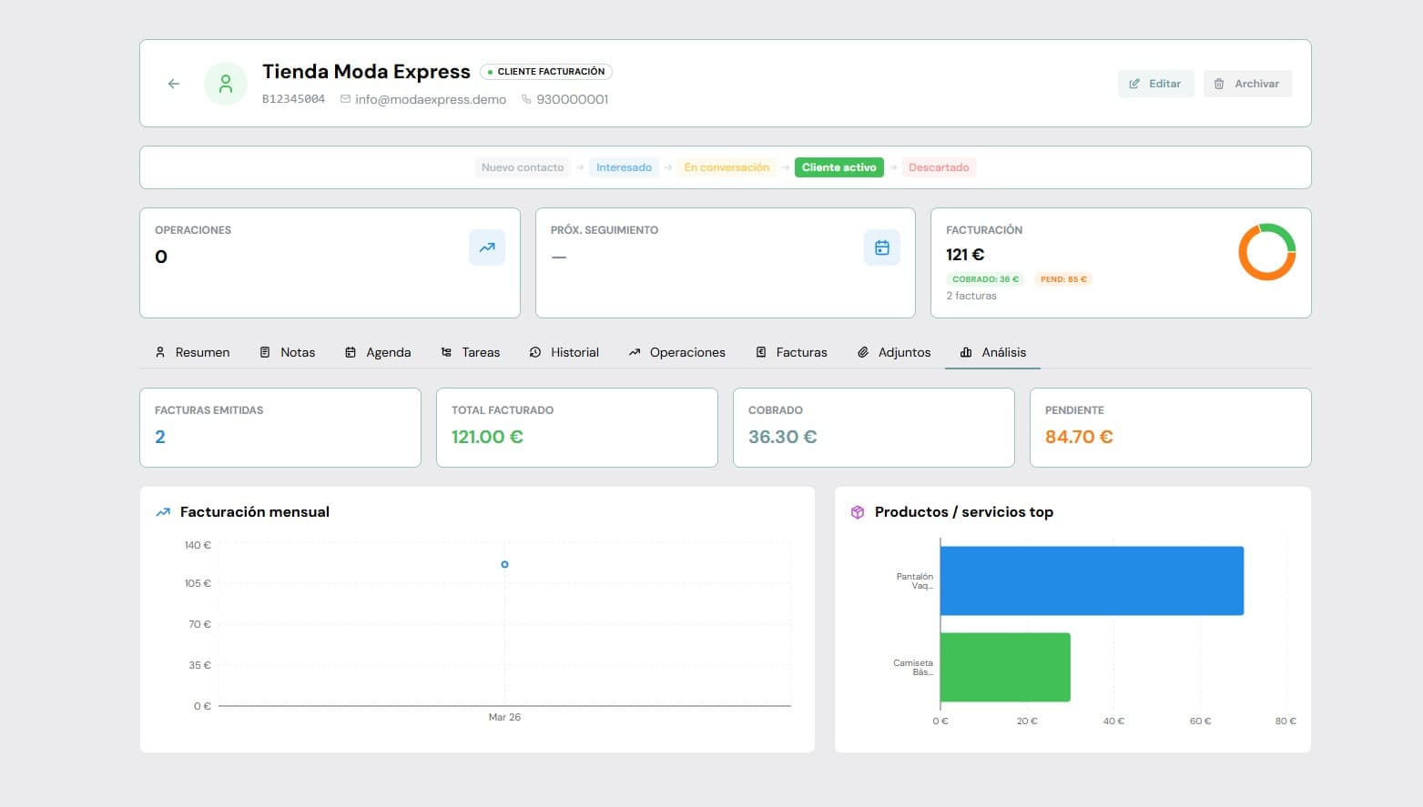Activate the En conversación stage
This screenshot has height=807, width=1423.
726,166
